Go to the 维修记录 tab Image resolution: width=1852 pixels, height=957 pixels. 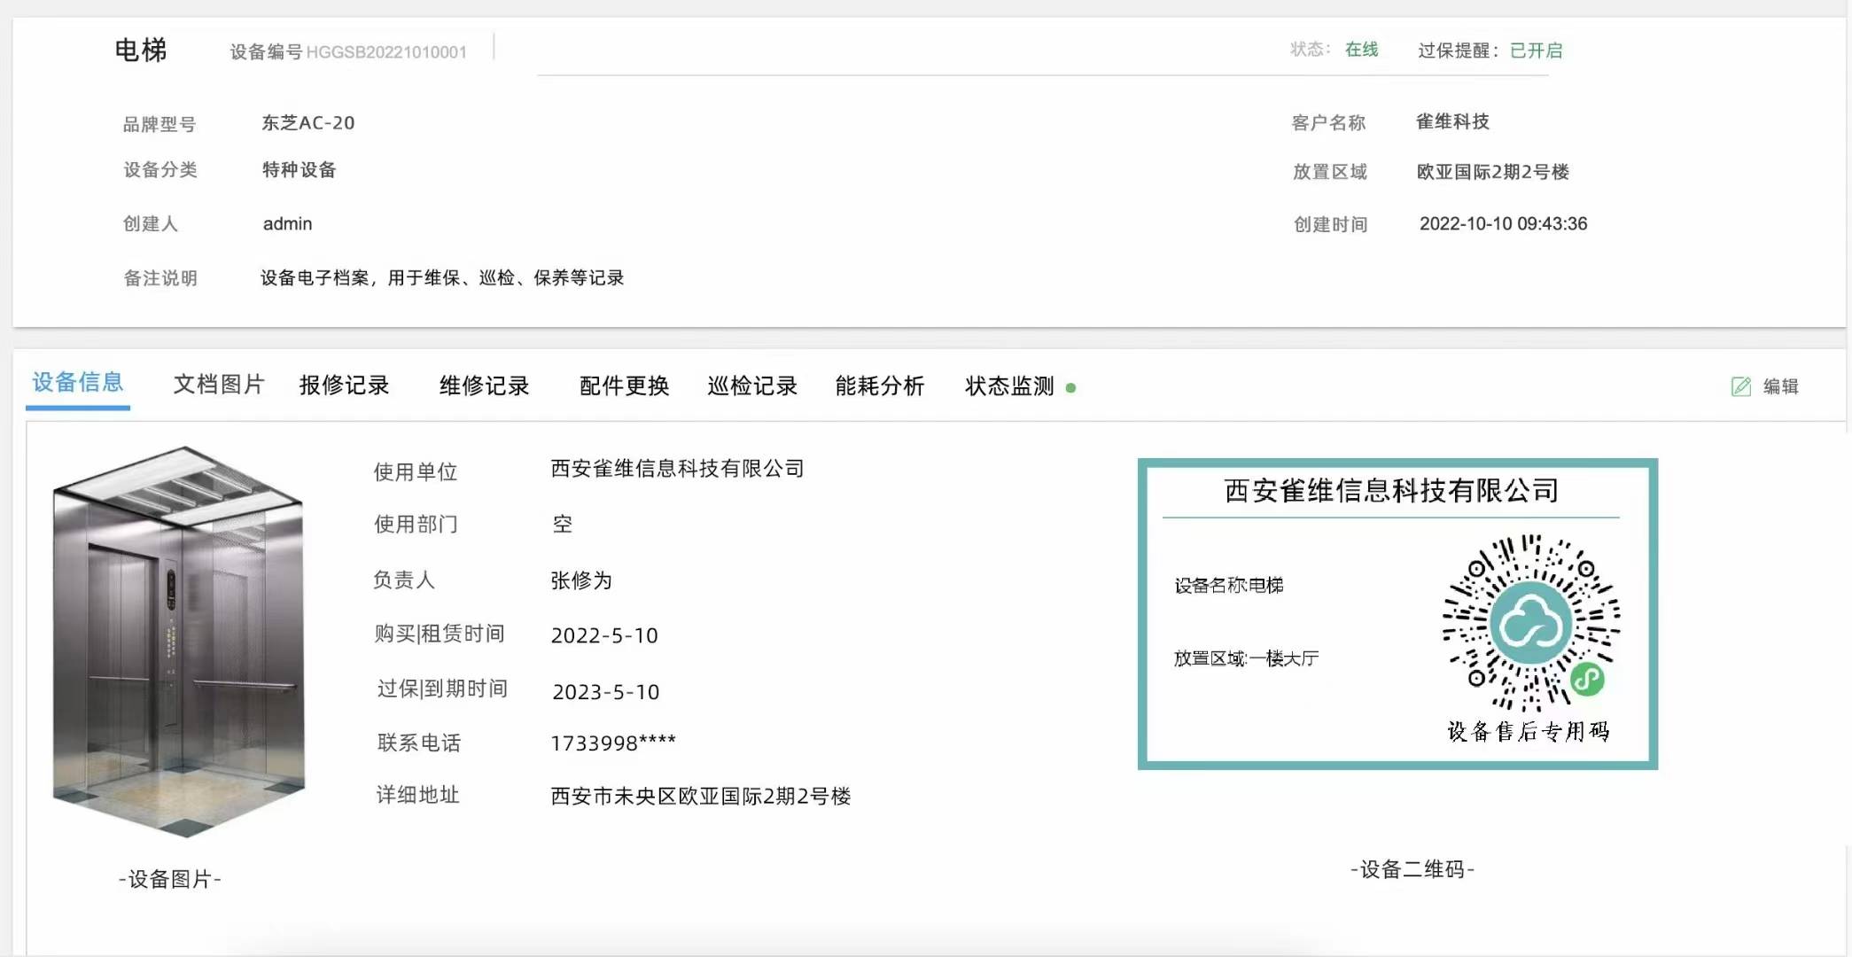pyautogui.click(x=485, y=385)
